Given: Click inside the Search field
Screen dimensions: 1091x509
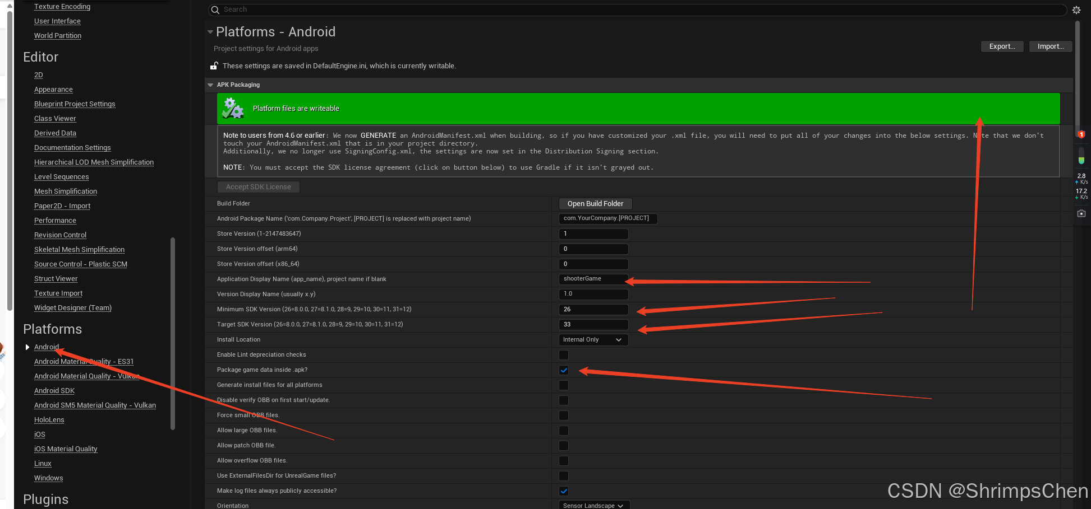Looking at the screenshot, I should pyautogui.click(x=393, y=10).
